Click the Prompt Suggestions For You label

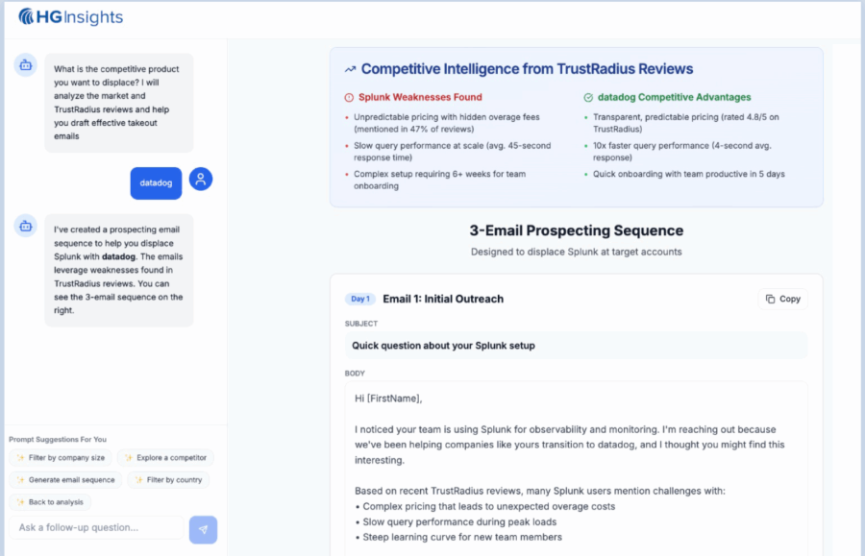click(x=58, y=439)
